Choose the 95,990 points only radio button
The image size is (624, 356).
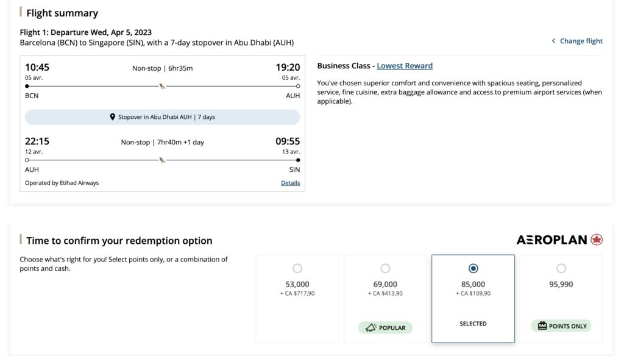pyautogui.click(x=560, y=268)
